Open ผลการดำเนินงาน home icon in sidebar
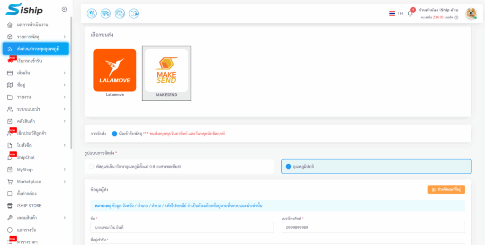The image size is (485, 245). [x=10, y=25]
